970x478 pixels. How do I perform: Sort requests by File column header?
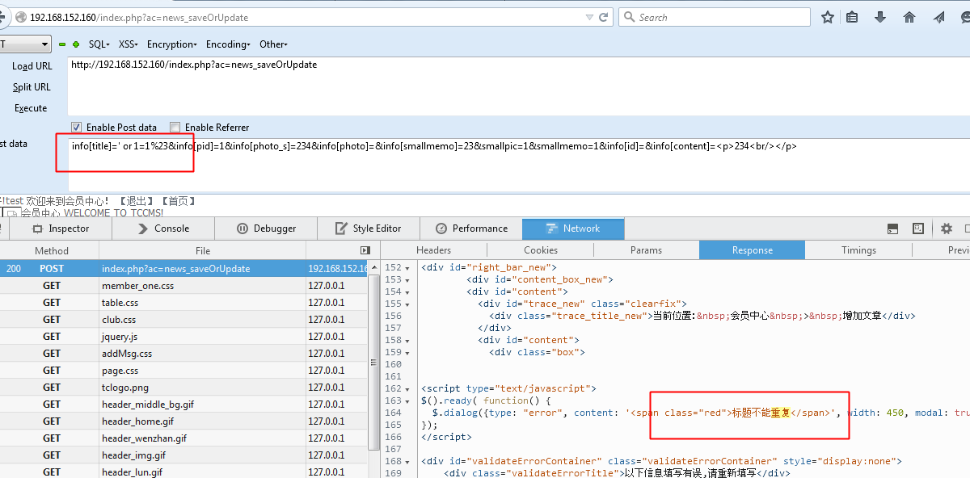(x=203, y=250)
